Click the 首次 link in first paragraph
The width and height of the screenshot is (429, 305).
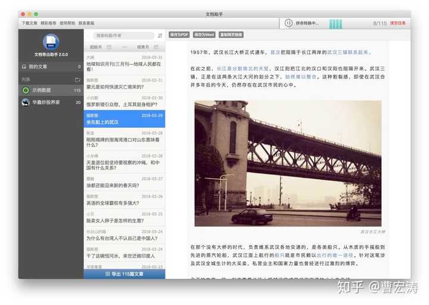(x=275, y=52)
